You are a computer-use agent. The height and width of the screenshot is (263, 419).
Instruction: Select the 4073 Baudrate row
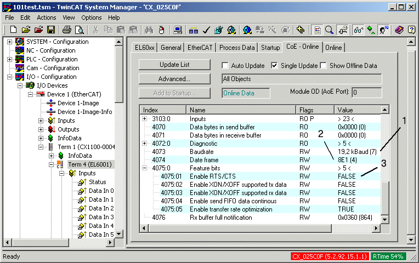click(261, 152)
